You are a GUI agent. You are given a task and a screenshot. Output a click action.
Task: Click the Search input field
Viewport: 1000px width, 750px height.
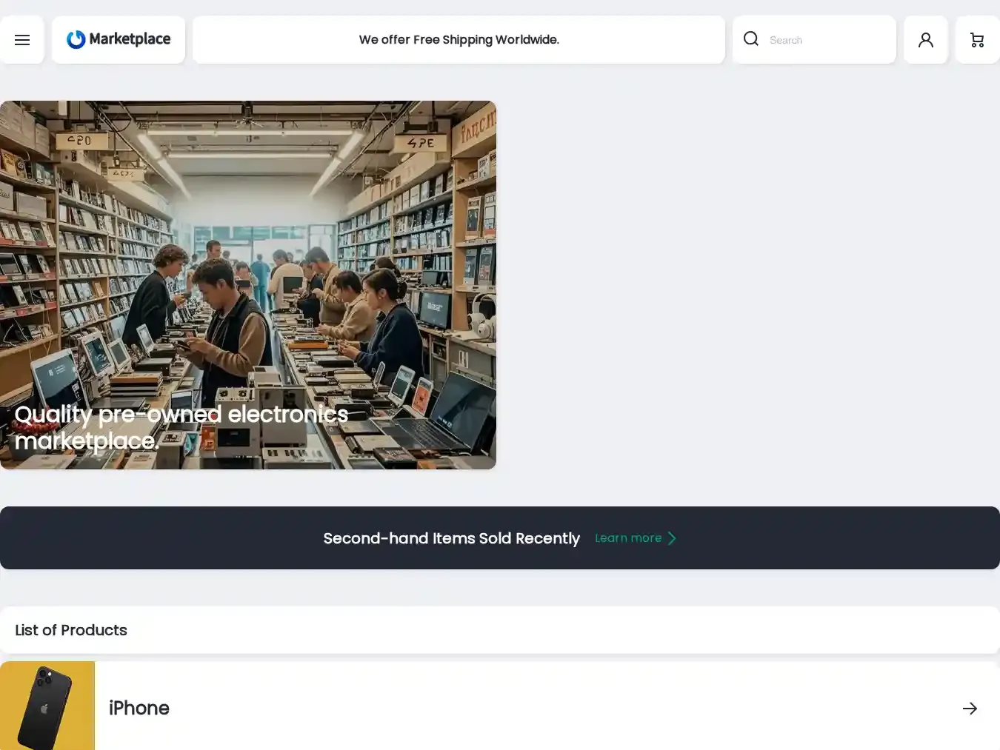pyautogui.click(x=828, y=40)
